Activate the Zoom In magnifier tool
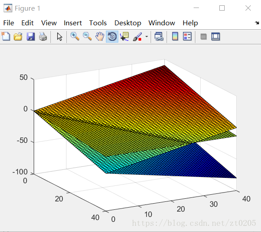The height and width of the screenshot is (232, 261). (x=75, y=36)
